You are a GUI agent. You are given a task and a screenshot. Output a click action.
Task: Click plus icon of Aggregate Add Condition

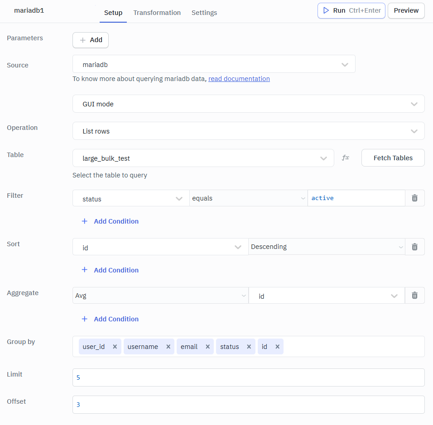tap(85, 319)
